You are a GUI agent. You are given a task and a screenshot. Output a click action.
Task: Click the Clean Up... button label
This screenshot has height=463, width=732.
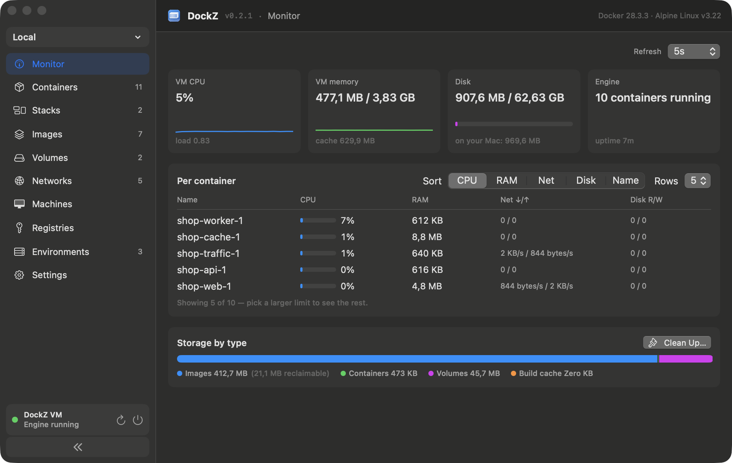click(x=685, y=343)
